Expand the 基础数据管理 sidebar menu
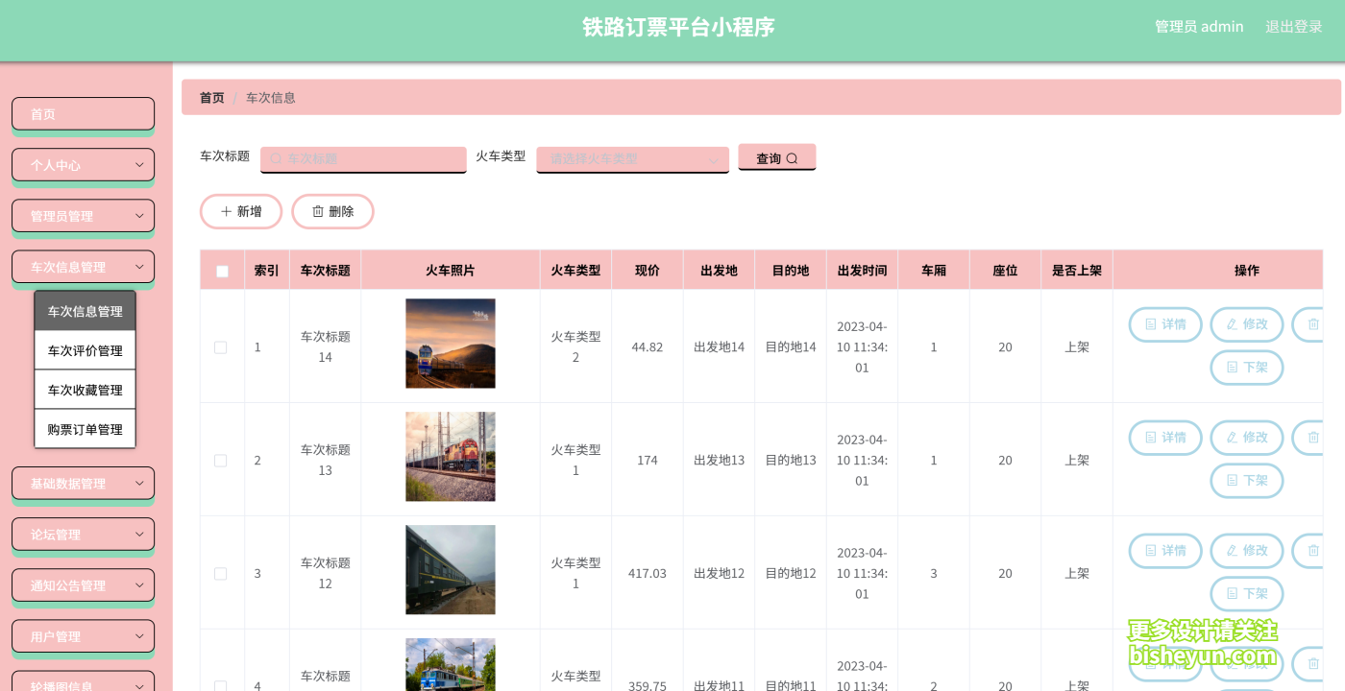Viewport: 1345px width, 691px height. click(x=83, y=484)
